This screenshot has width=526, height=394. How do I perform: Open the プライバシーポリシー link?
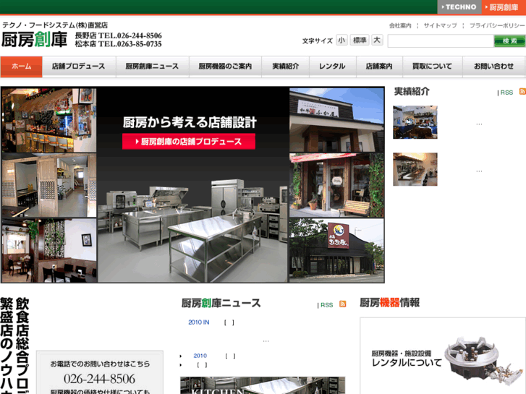[x=497, y=25]
